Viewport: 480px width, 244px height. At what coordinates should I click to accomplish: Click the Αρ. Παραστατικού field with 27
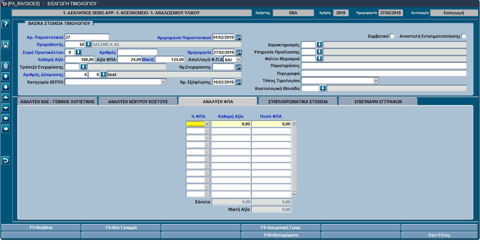tap(87, 37)
